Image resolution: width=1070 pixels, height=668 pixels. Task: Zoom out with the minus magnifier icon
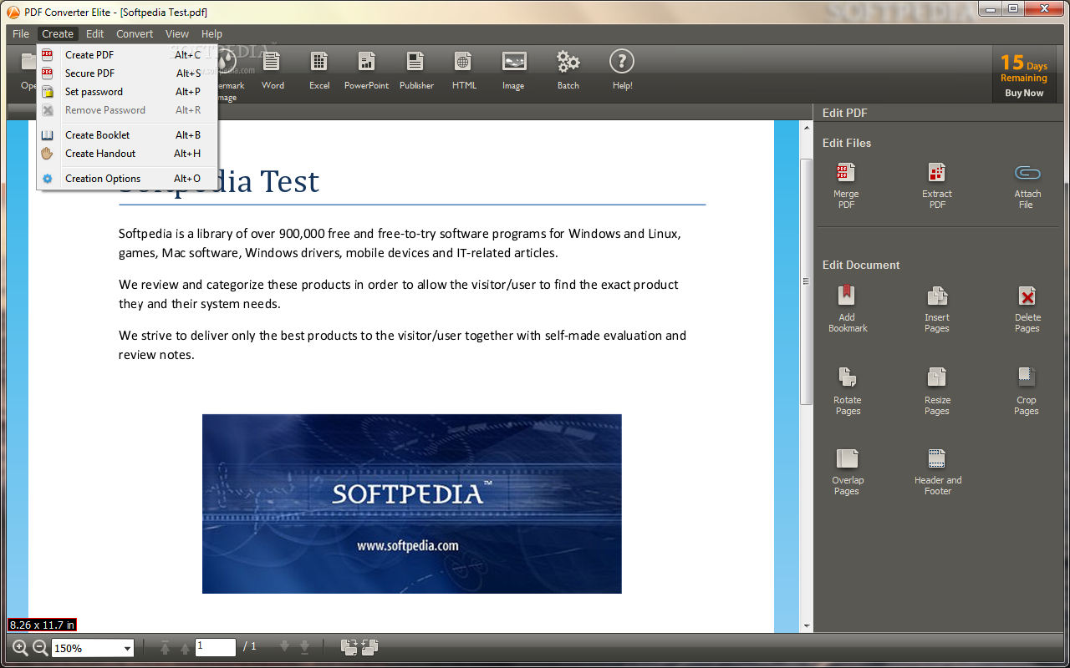pyautogui.click(x=40, y=647)
